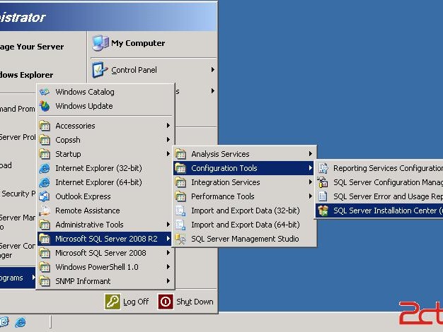Viewport: 443px width, 332px height.
Task: Click the Windows Update globe icon
Action: coord(45,106)
